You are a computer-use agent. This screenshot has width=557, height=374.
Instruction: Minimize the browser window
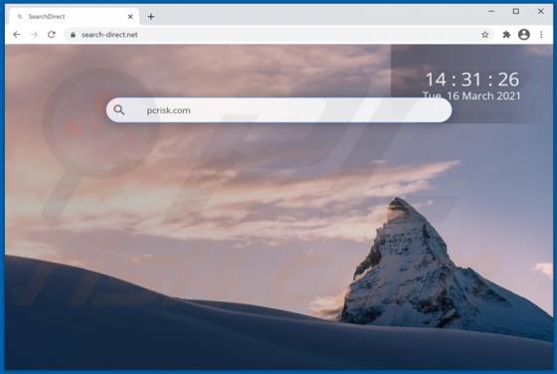(491, 11)
